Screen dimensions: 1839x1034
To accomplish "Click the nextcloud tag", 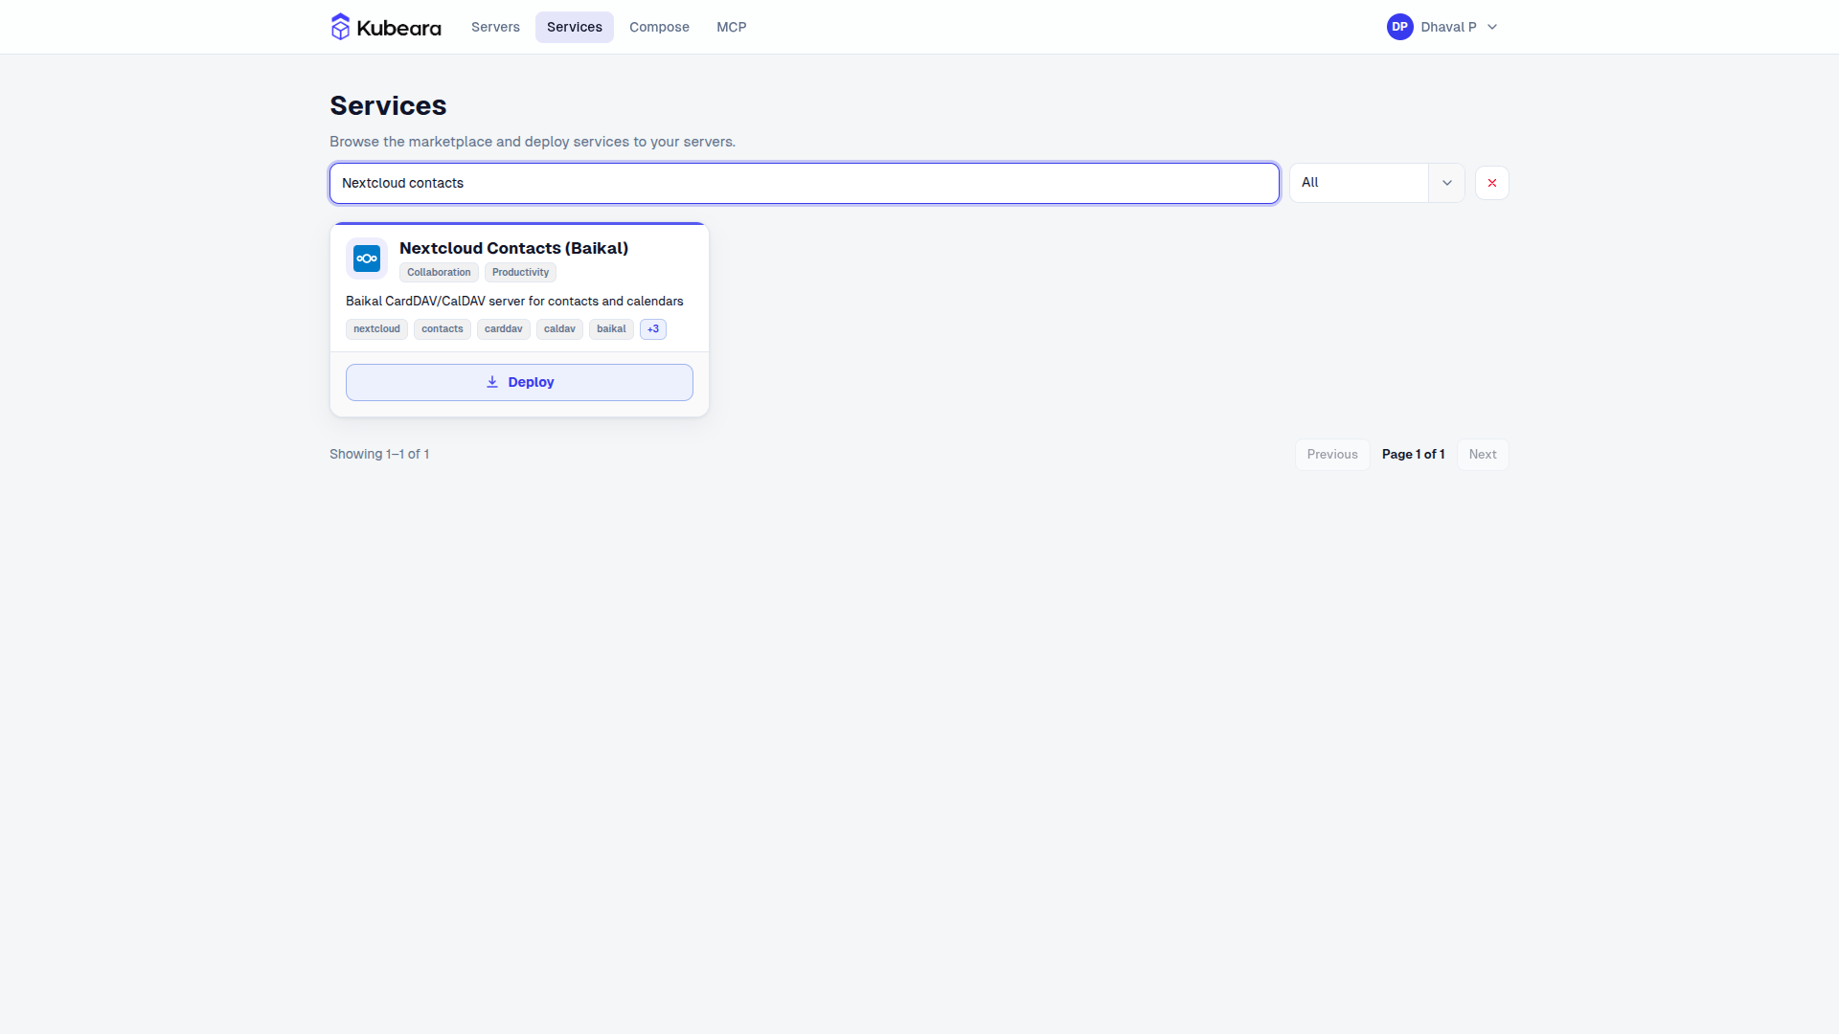I will [x=376, y=329].
